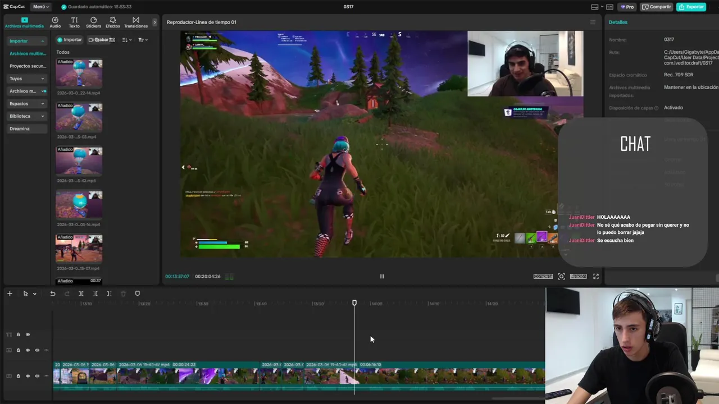Viewport: 719px width, 404px height.
Task: Open the Dreamina section
Action: tap(26, 128)
